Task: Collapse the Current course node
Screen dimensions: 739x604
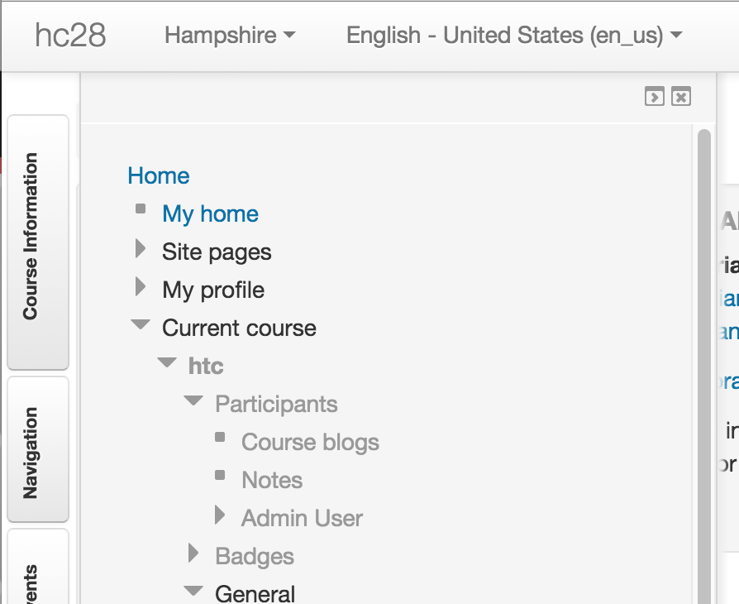Action: 141,324
